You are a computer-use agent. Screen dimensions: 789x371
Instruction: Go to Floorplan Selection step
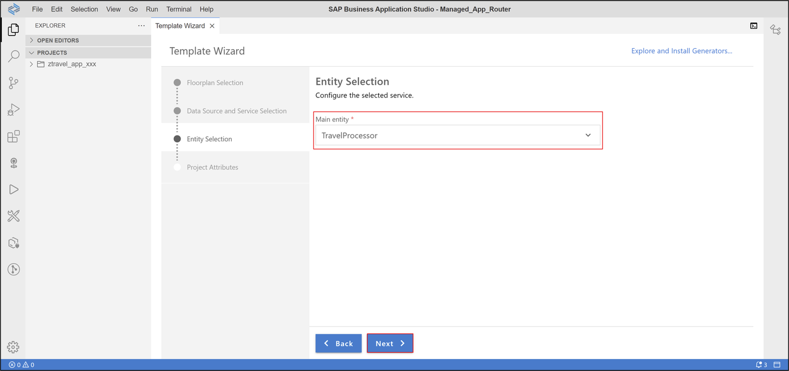(x=215, y=83)
